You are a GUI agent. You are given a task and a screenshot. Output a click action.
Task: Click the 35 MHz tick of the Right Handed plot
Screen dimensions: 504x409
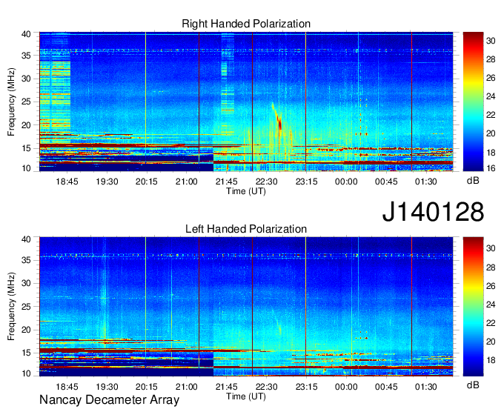coord(26,56)
